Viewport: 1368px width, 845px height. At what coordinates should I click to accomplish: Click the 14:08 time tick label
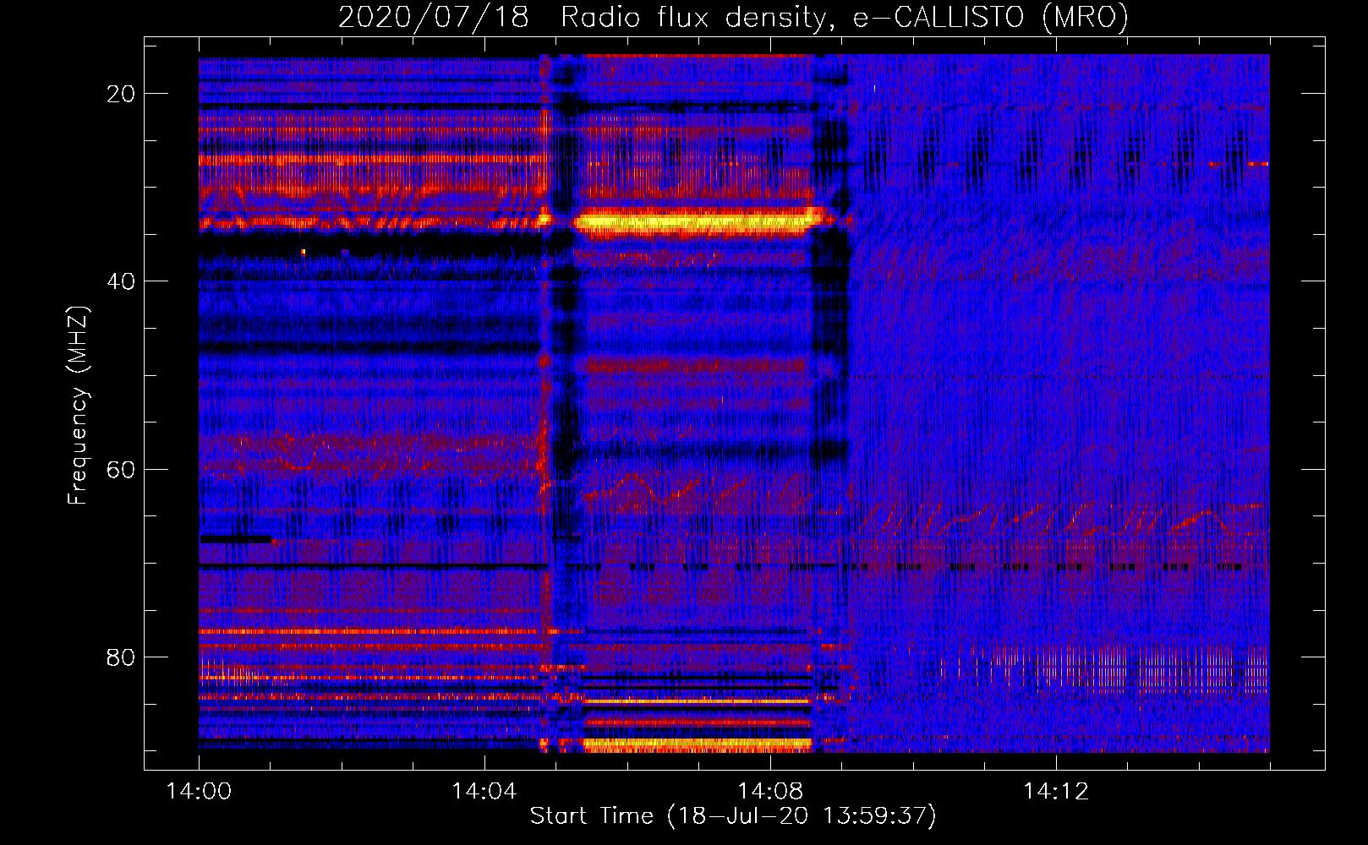tap(770, 792)
